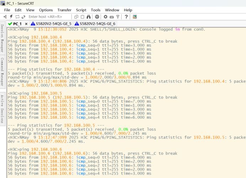Click the Quick Connect lightning icon
This screenshot has width=246, height=178.
(11, 17)
